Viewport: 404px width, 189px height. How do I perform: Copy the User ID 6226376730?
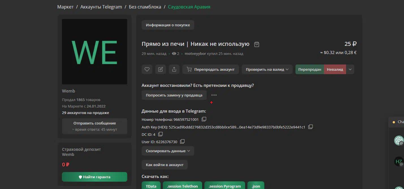coord(182,141)
